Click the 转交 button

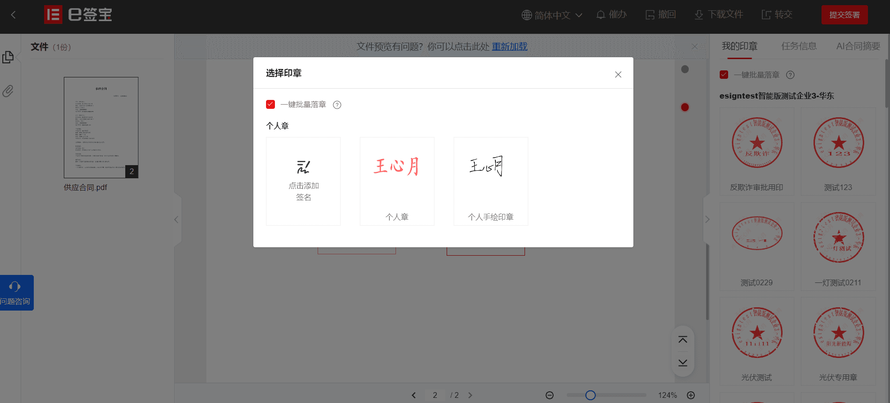(777, 15)
